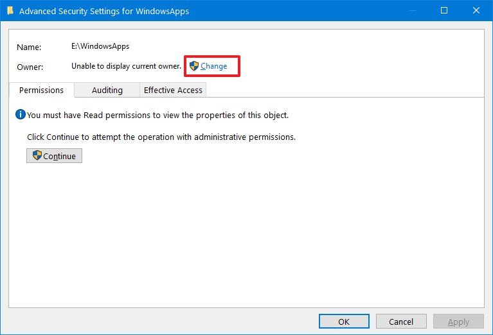Open the Change owner link
This screenshot has height=335, width=493.
[213, 66]
